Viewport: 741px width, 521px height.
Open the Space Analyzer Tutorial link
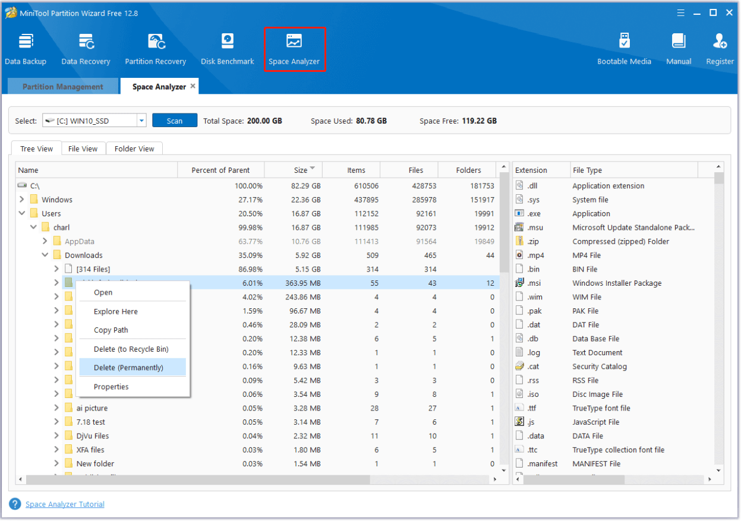point(65,504)
